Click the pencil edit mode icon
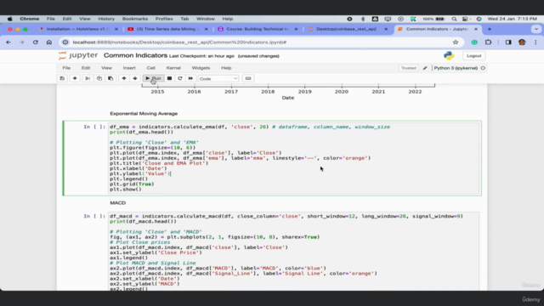544x306 pixels. 425,68
